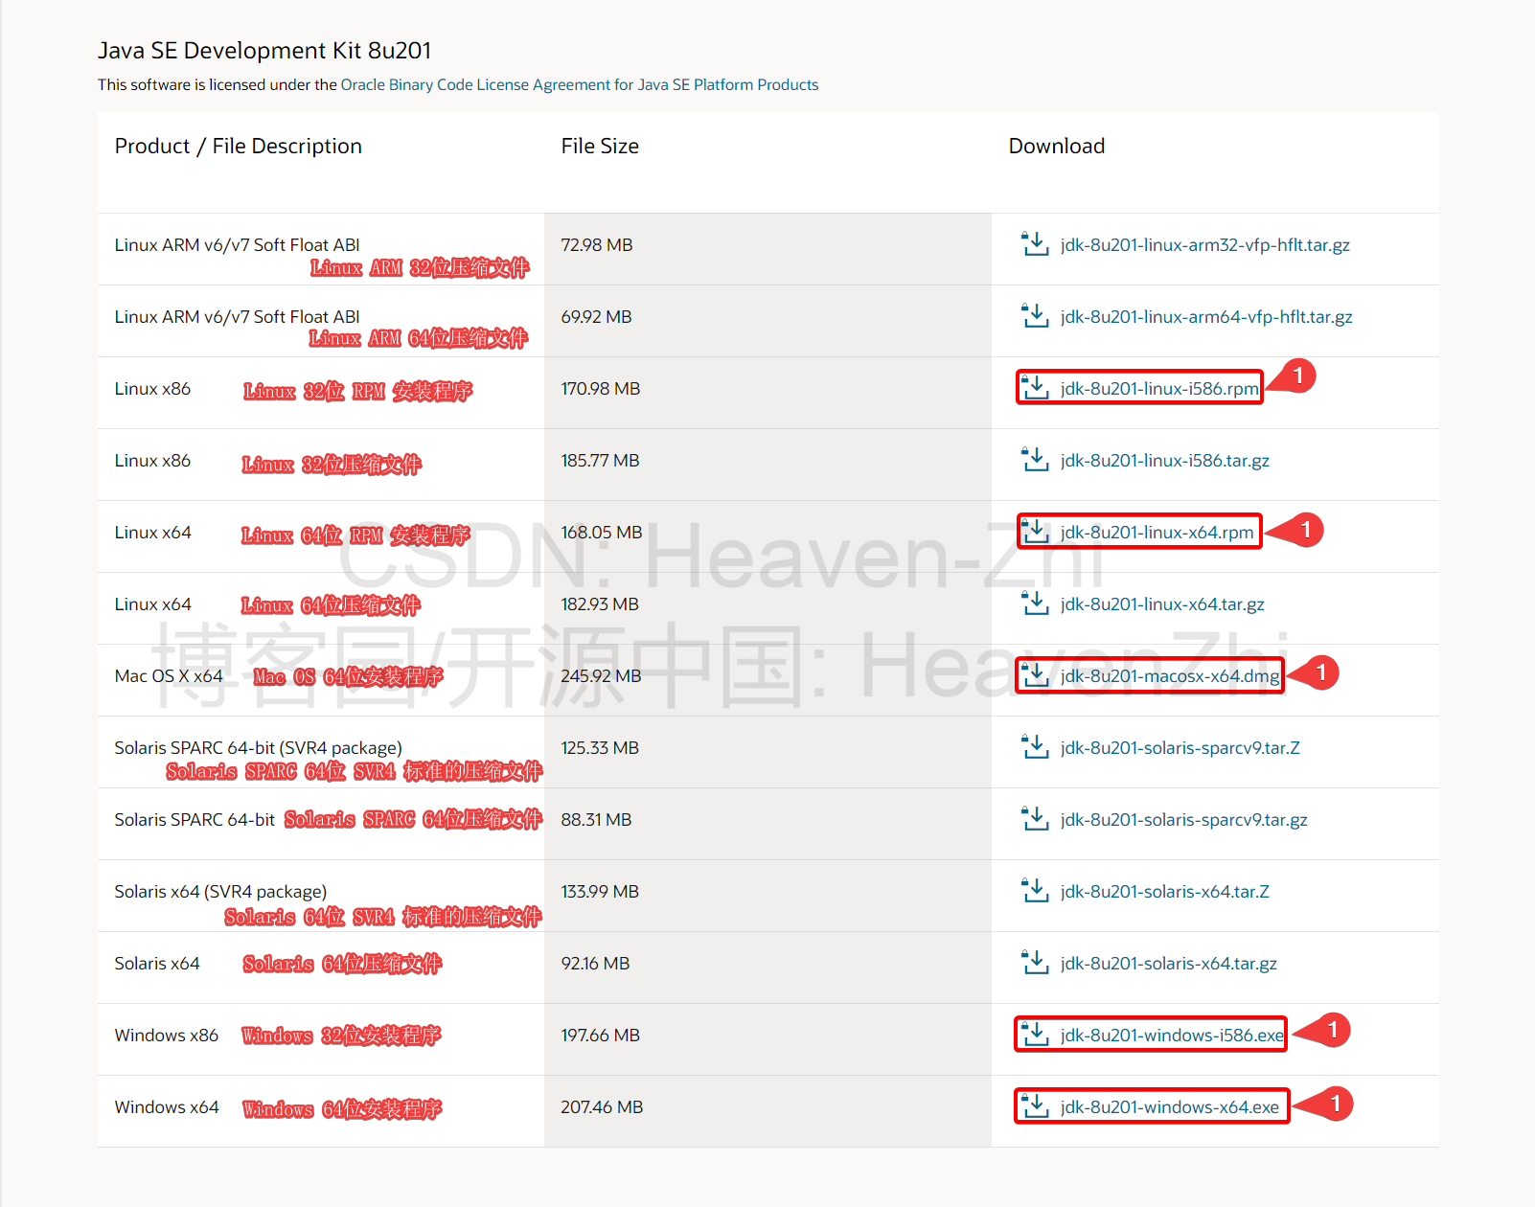The width and height of the screenshot is (1535, 1207).
Task: Click jdk-8u201-linux-i586.rpm download link
Action: [1159, 388]
